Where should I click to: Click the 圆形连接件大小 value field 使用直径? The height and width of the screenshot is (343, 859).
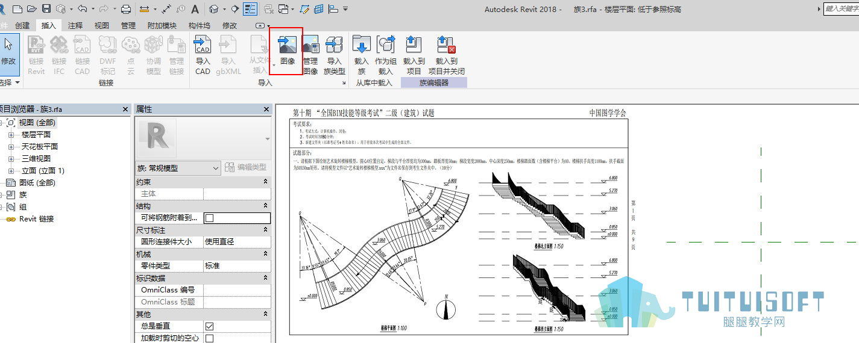click(x=237, y=242)
